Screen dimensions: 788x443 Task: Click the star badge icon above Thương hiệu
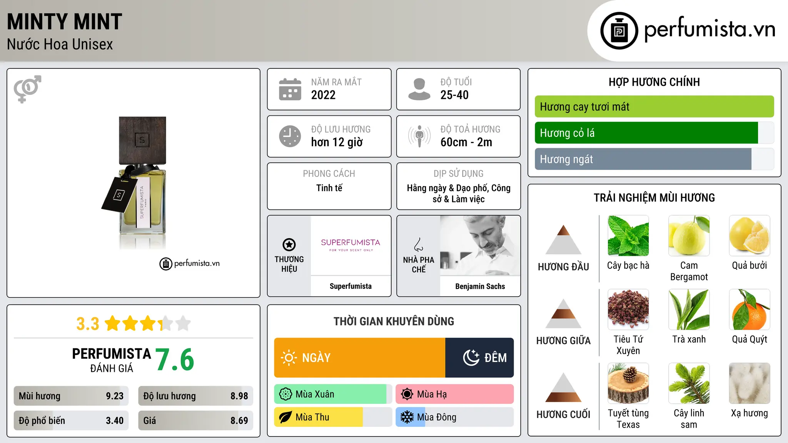(289, 245)
